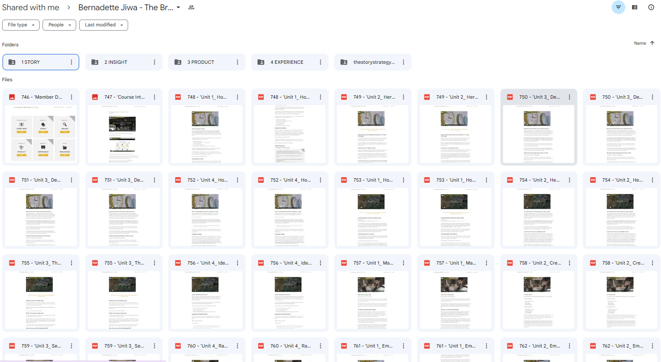Open the Bernadette Jiwa folder name dropdown
The image size is (661, 362).
(178, 8)
